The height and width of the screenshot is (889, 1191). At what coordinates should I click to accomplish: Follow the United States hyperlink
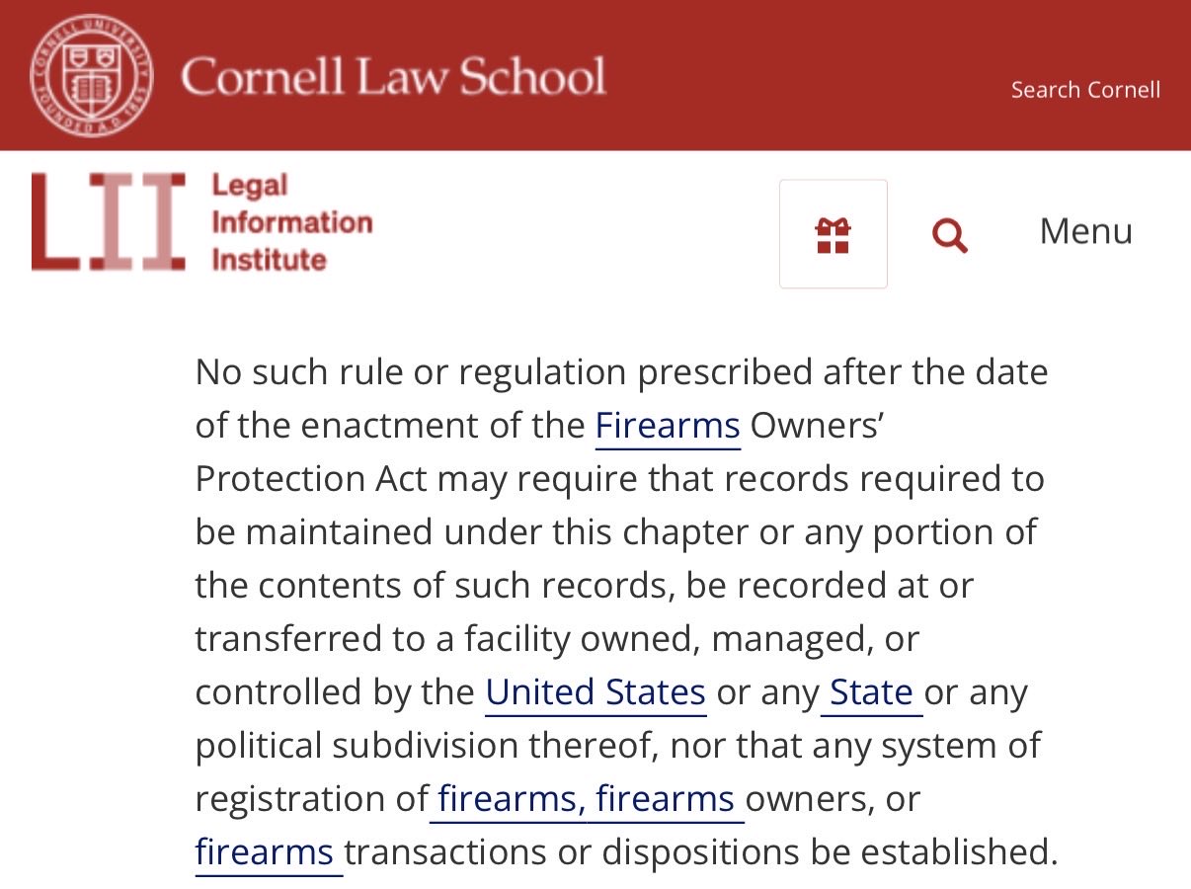click(595, 692)
